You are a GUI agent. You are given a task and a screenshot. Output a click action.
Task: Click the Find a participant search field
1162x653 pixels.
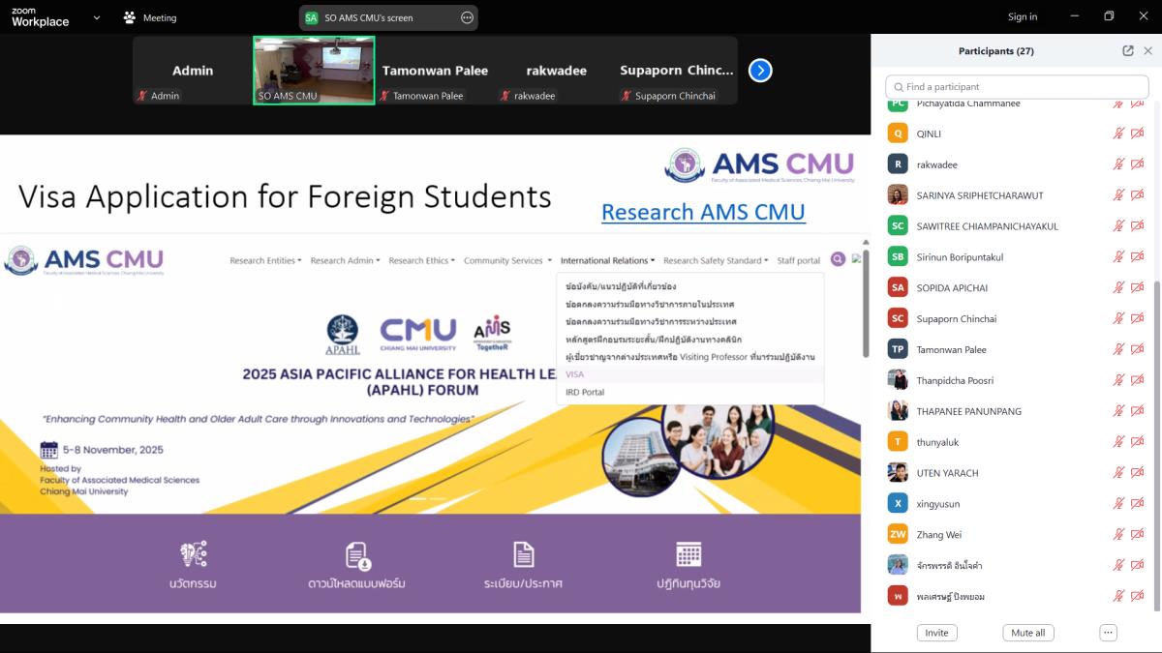coord(1017,86)
